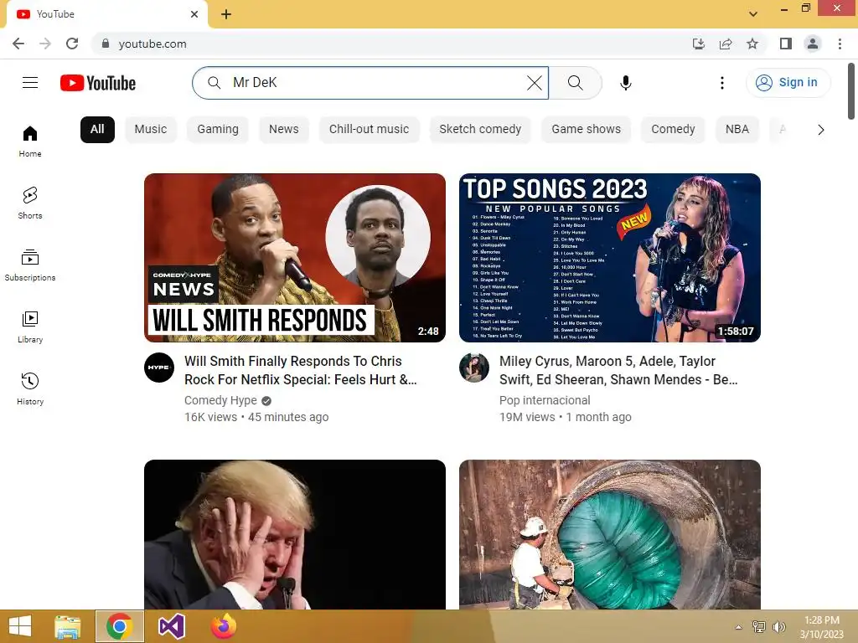The image size is (858, 643).
Task: Select the NBA filter chip
Action: click(737, 130)
